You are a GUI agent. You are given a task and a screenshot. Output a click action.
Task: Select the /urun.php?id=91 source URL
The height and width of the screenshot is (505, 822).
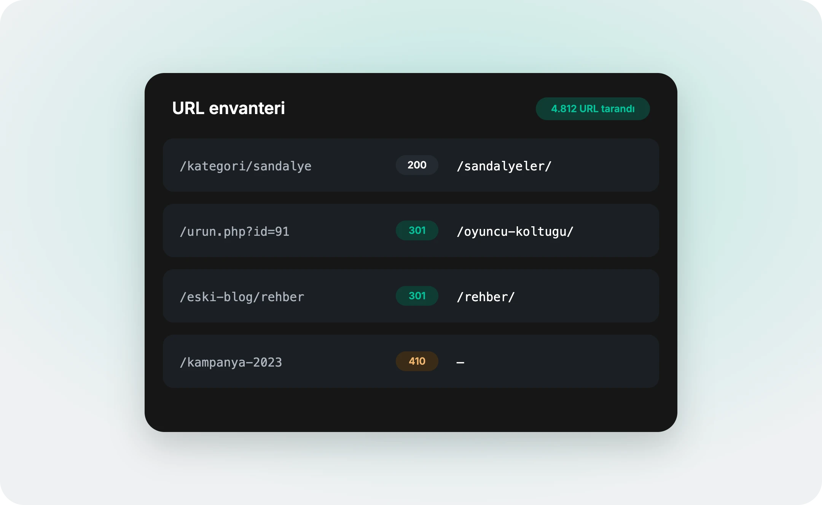[234, 232]
